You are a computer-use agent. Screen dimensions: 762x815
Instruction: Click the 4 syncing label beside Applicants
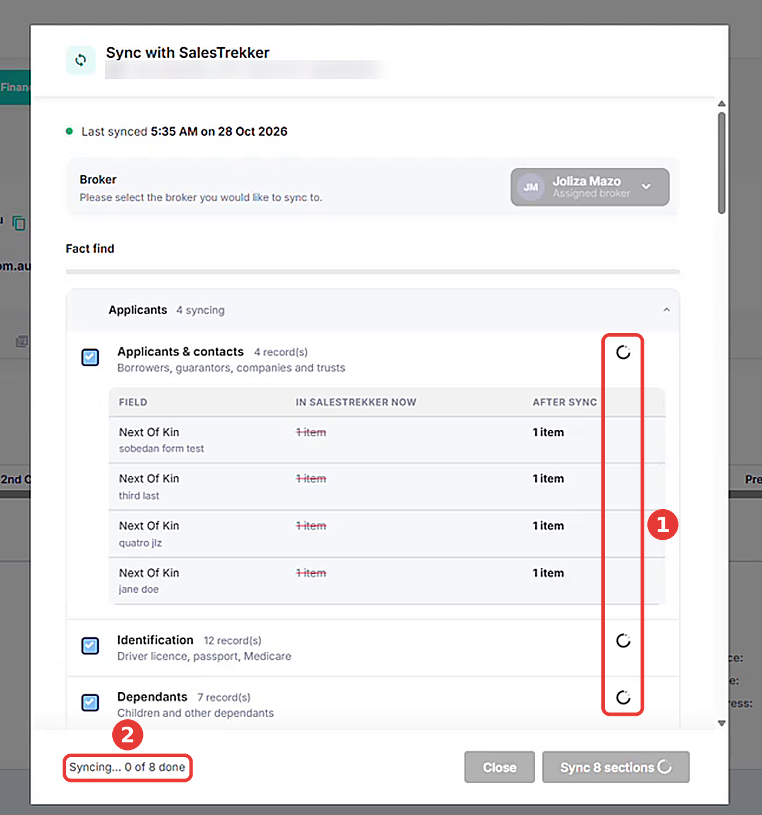tap(200, 310)
